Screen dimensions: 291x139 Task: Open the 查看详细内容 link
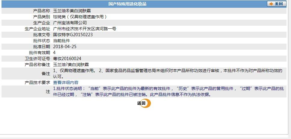[66, 83]
